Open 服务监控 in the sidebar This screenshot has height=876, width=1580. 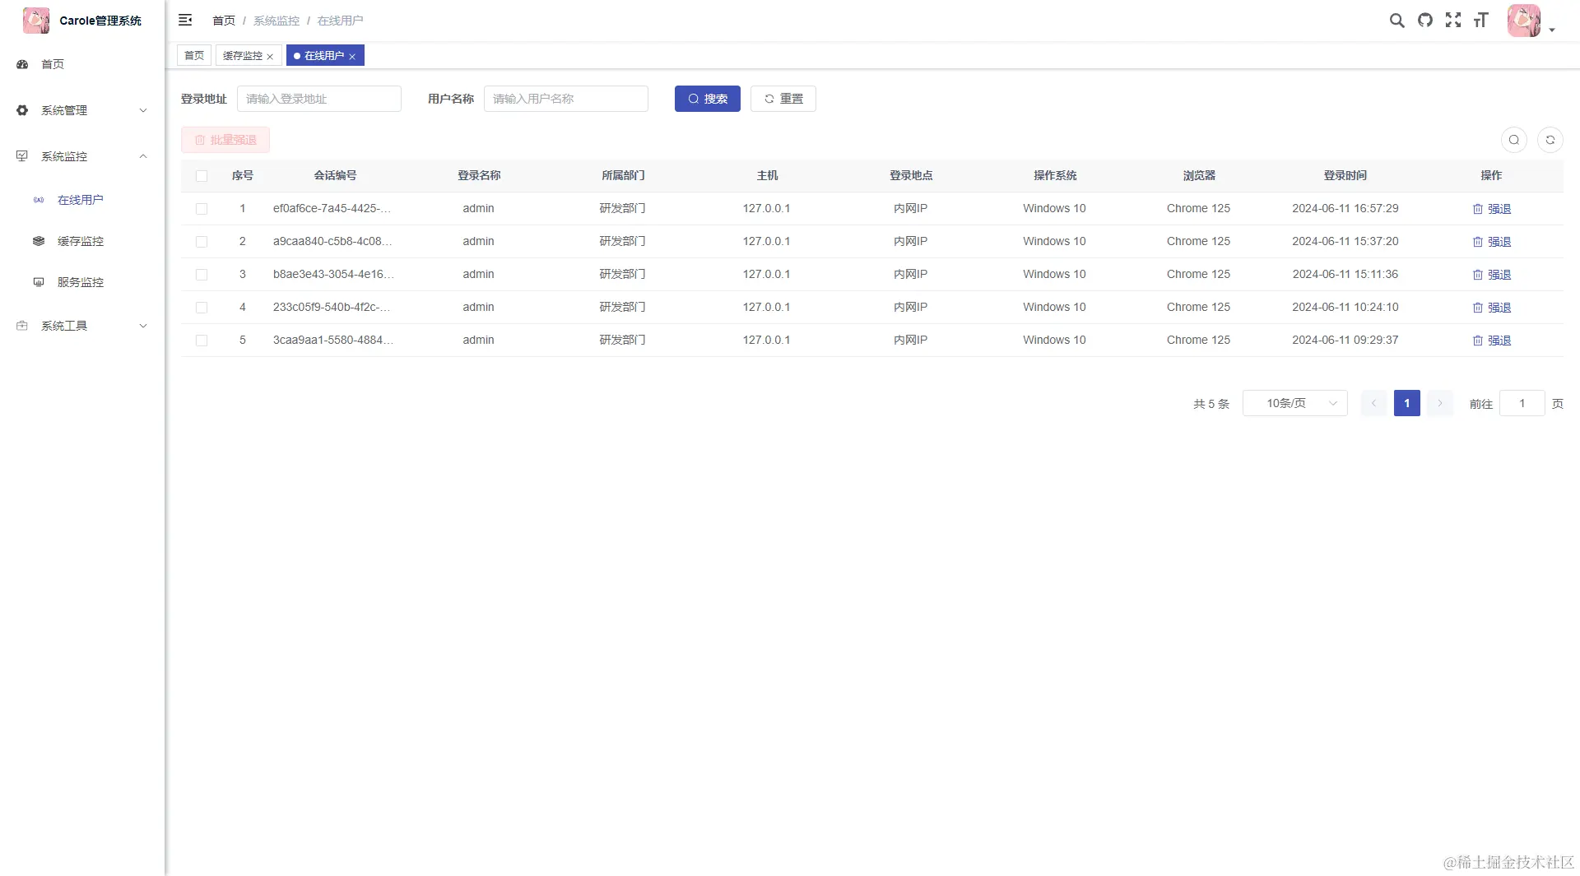tap(82, 282)
